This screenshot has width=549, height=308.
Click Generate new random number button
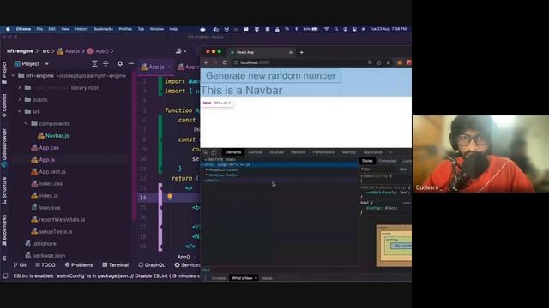coord(271,75)
